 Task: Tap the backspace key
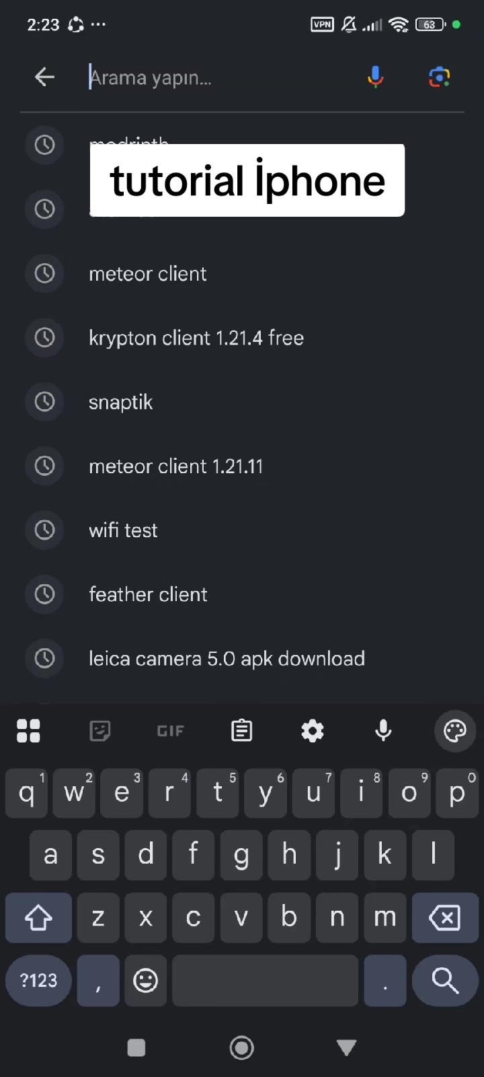tap(445, 917)
